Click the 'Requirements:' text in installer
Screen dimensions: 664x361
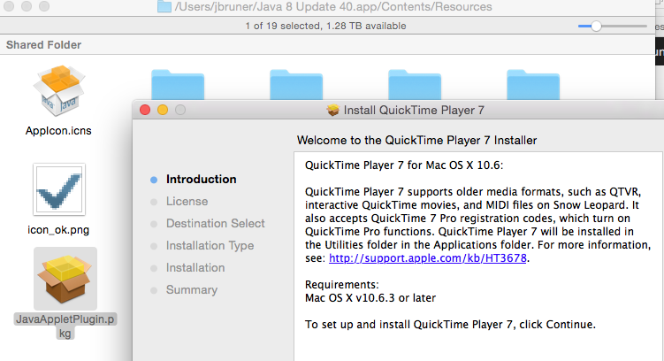(342, 284)
